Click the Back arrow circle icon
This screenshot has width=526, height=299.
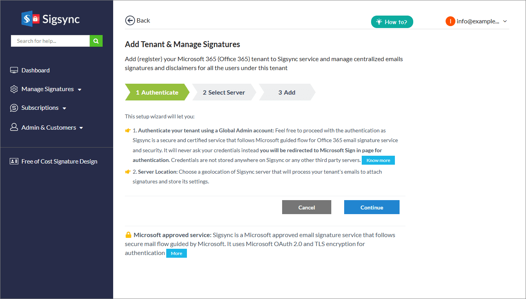coord(130,21)
